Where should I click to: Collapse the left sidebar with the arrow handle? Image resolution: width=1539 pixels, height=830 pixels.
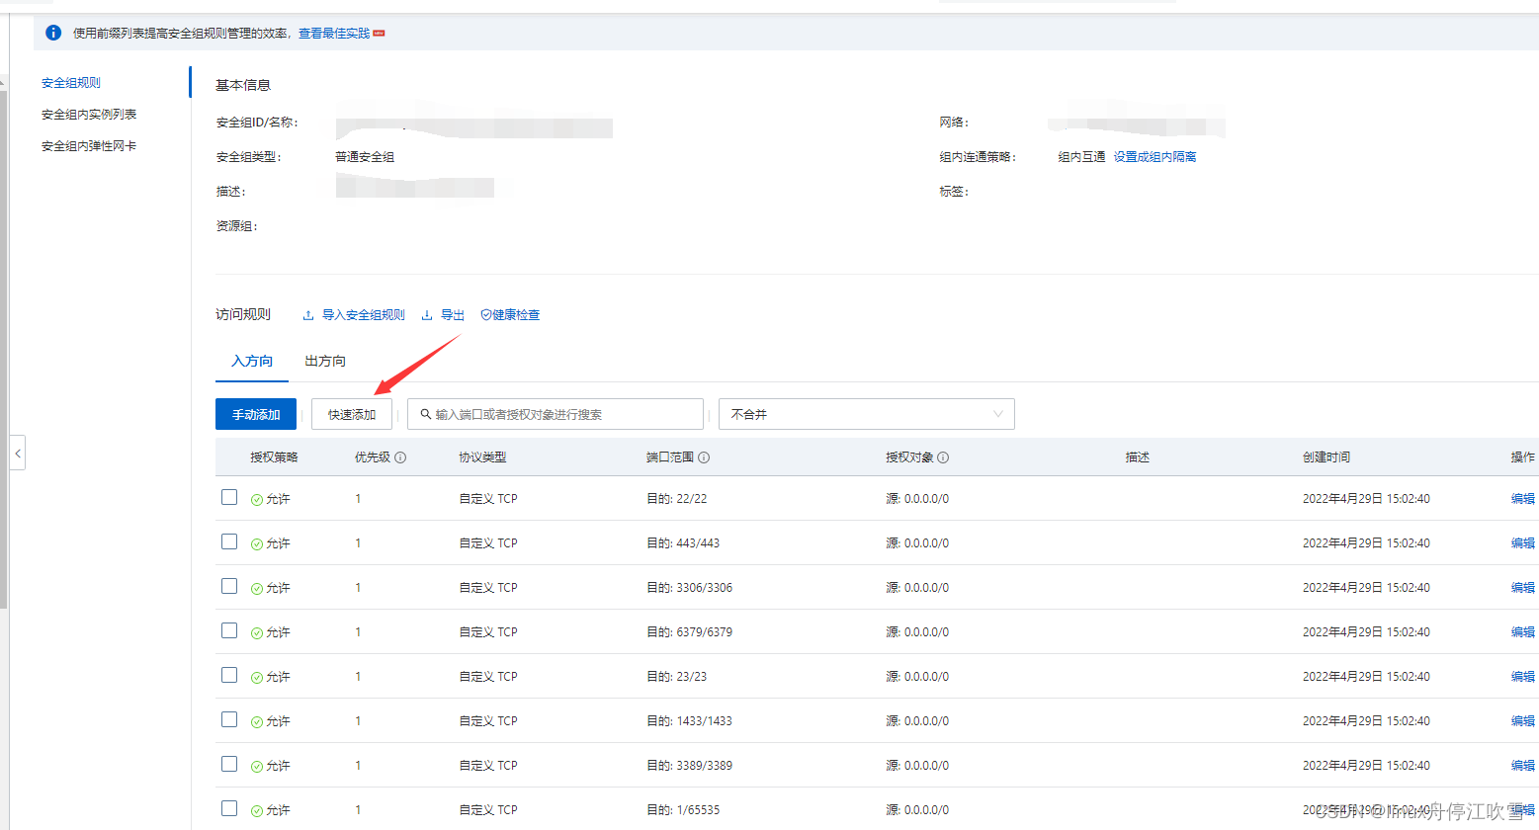click(x=18, y=454)
